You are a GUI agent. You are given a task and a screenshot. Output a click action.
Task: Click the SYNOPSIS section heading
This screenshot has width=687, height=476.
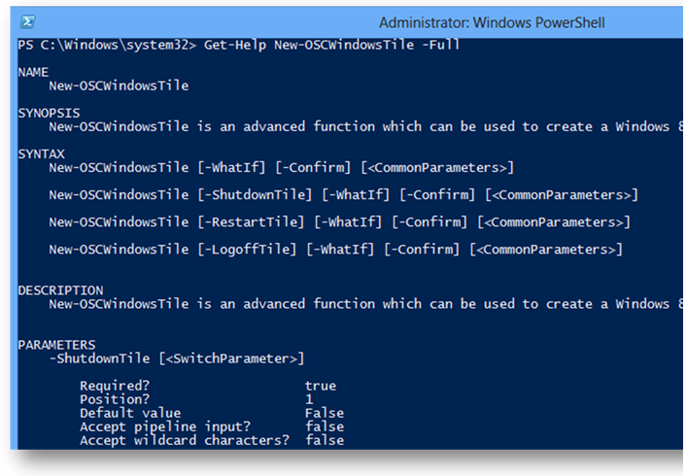coord(49,113)
